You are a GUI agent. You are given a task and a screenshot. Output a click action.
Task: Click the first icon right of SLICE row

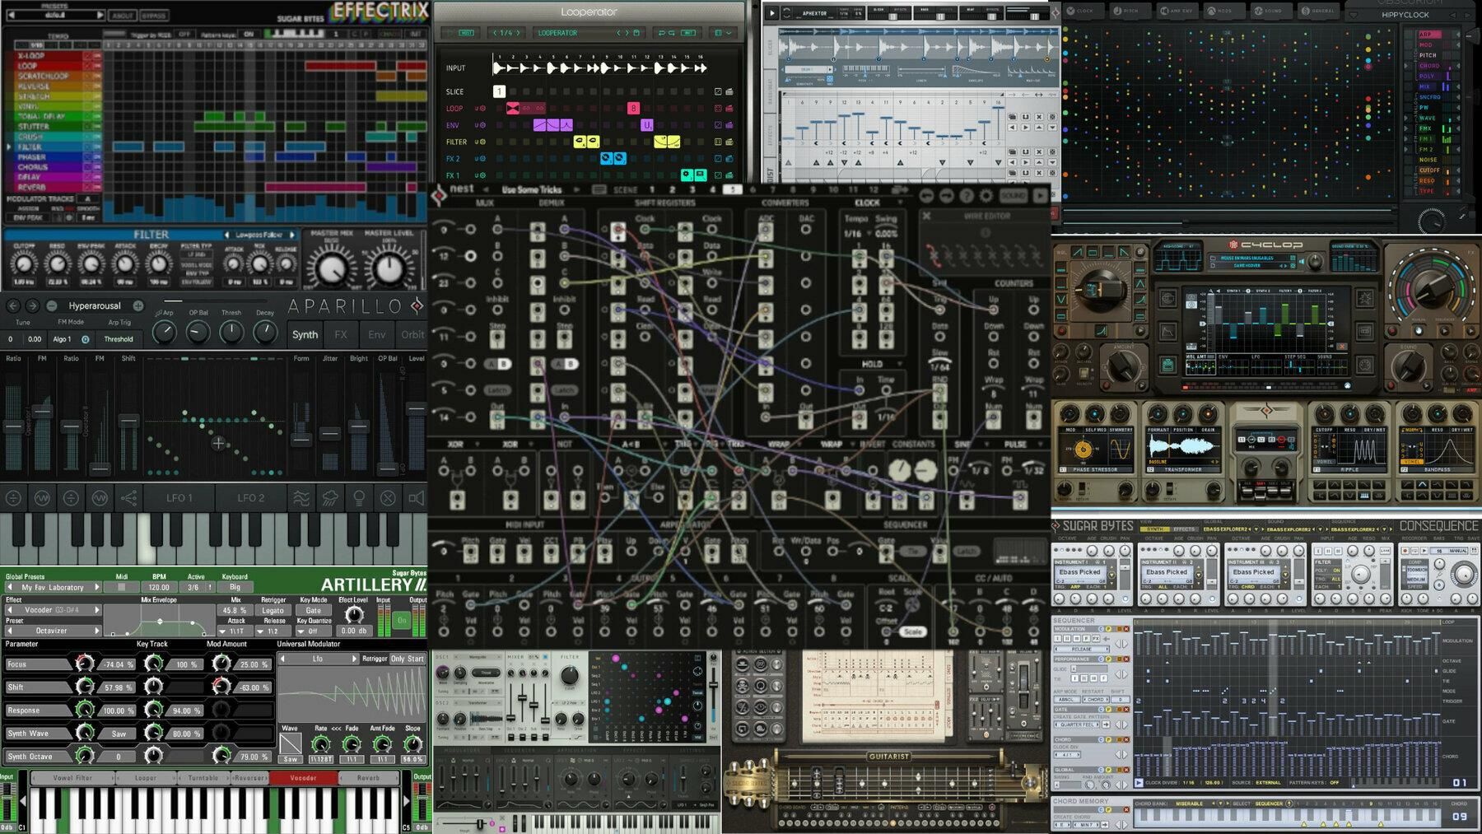point(718,91)
